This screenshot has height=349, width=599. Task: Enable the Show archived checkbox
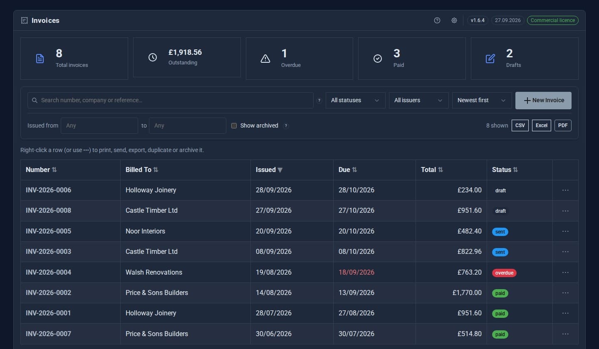pos(234,125)
